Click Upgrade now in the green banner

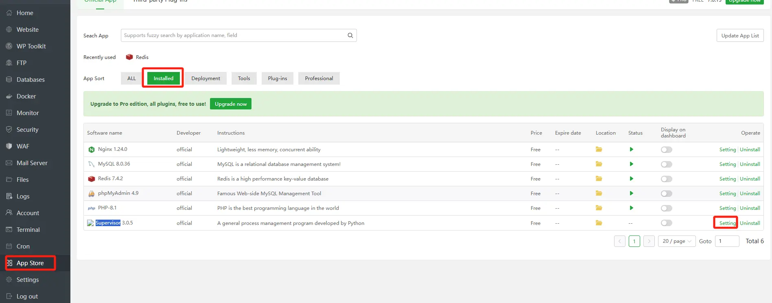pos(231,104)
